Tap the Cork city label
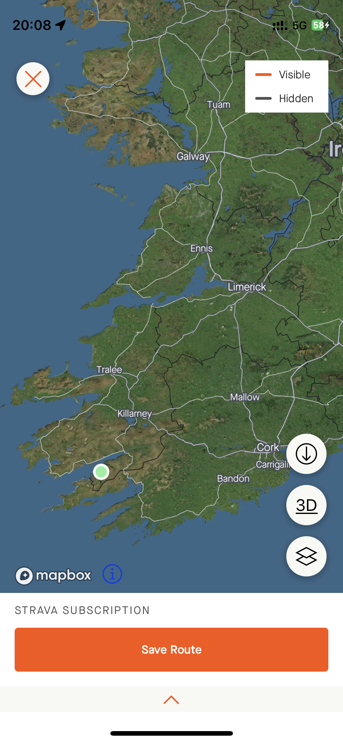The image size is (343, 743). [268, 447]
